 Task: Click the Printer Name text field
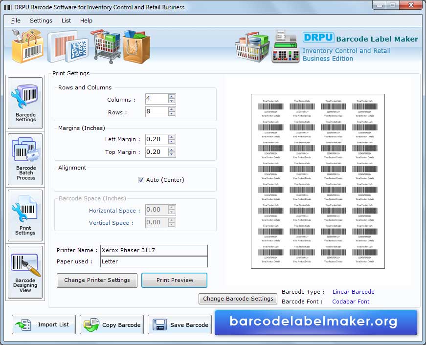click(x=154, y=250)
